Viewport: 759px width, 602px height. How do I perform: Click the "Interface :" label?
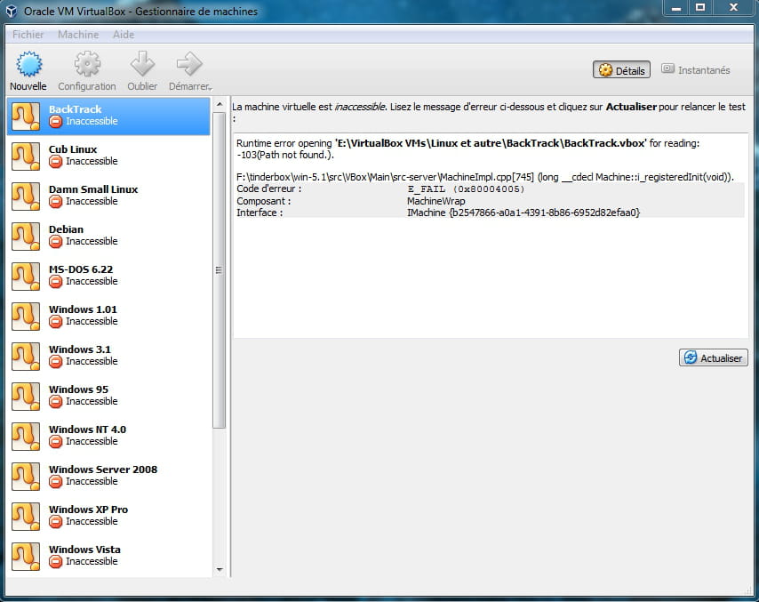[260, 213]
